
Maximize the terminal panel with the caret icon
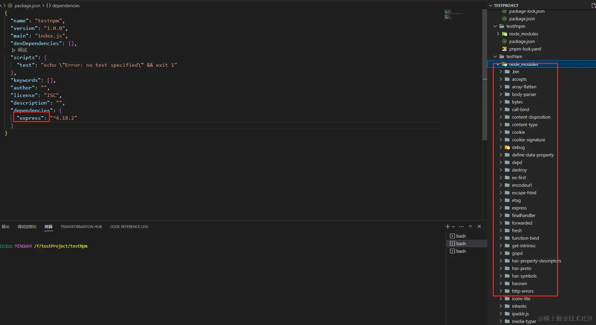(x=470, y=226)
